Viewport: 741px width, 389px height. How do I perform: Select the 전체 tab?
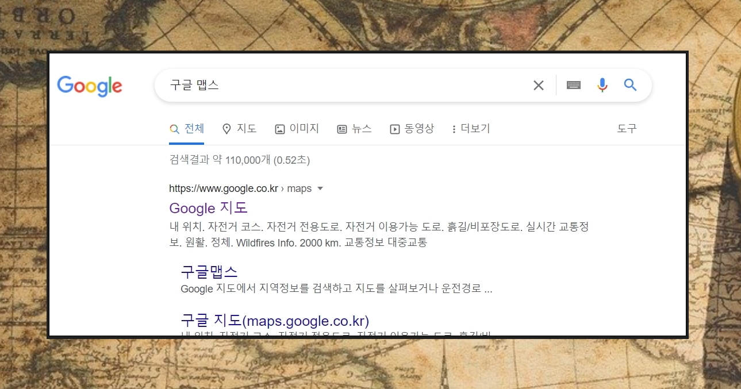pos(187,129)
